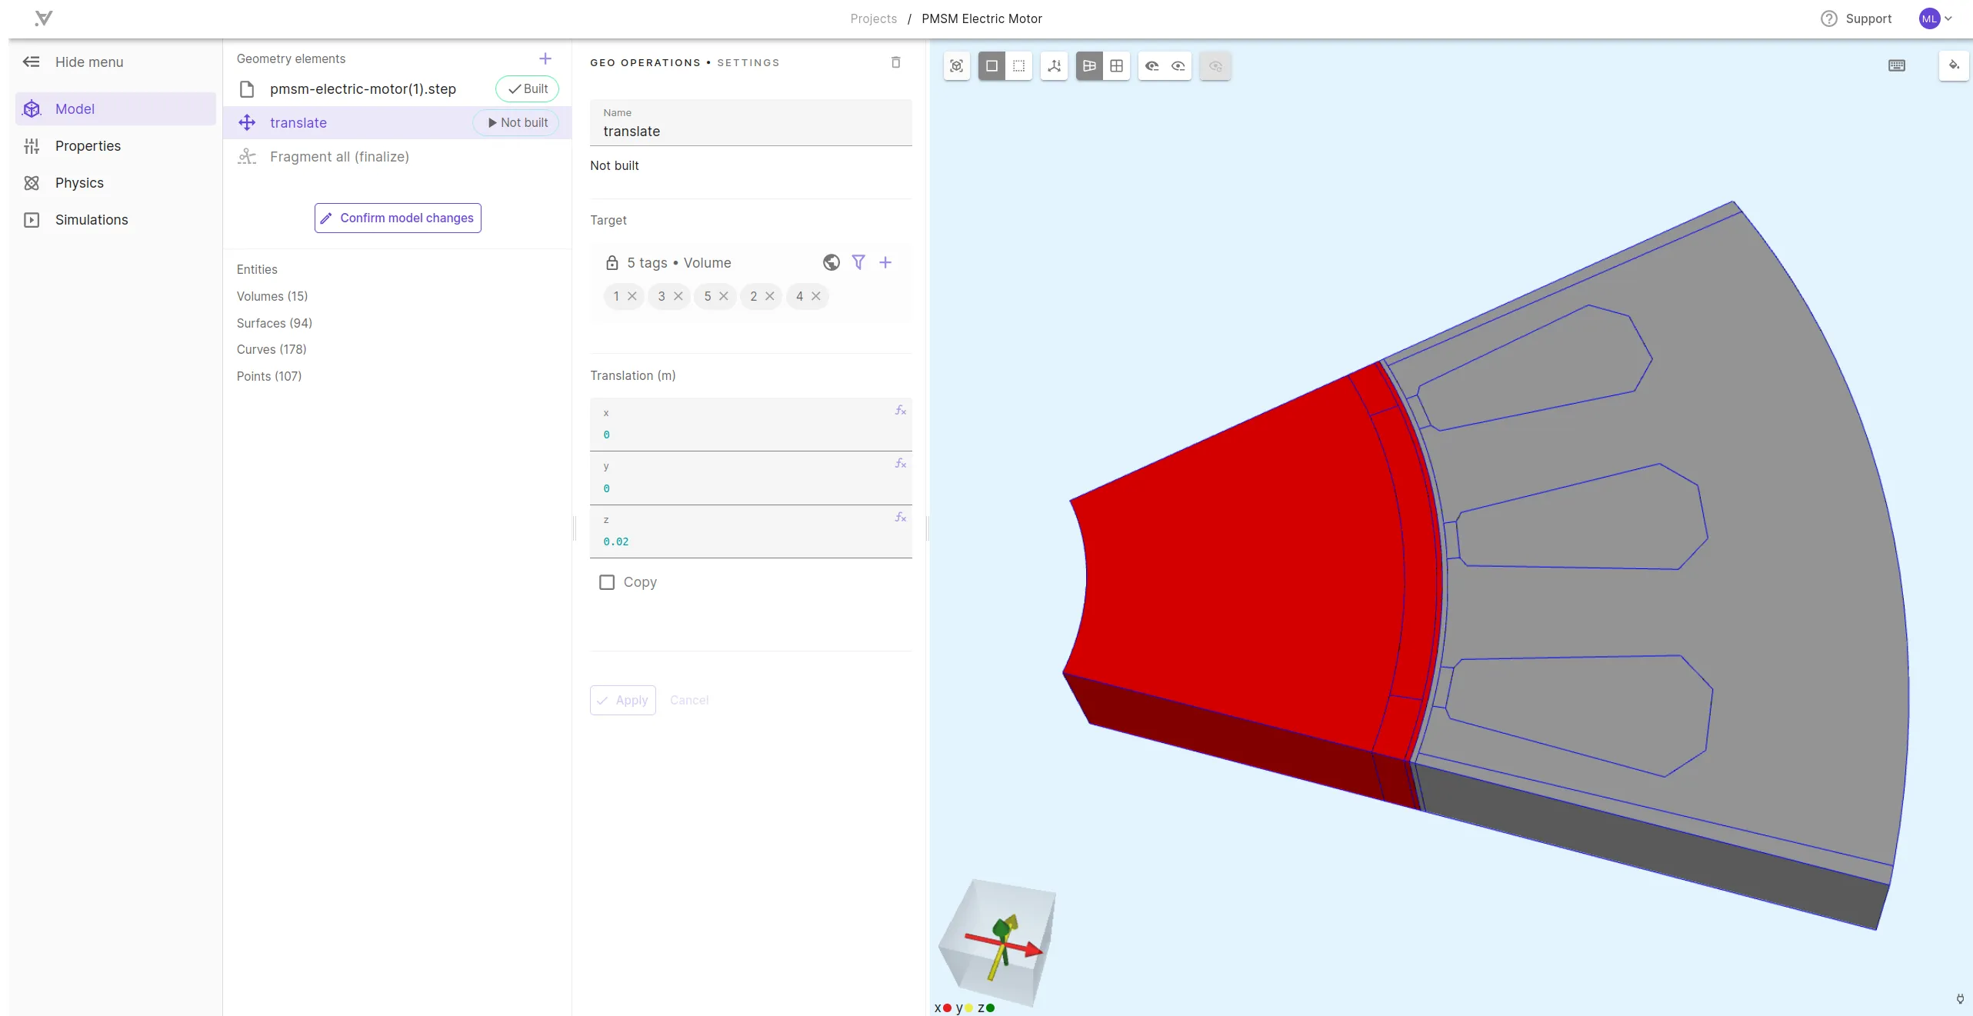Edit the x translation field

(751, 425)
